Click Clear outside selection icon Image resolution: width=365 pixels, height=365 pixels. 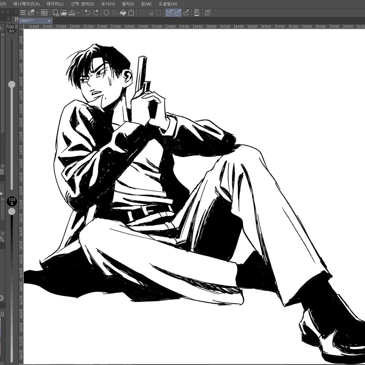pyautogui.click(x=115, y=13)
